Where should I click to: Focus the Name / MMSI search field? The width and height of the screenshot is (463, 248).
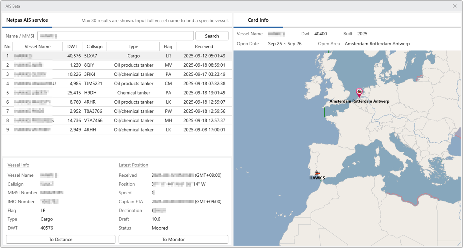pos(115,36)
